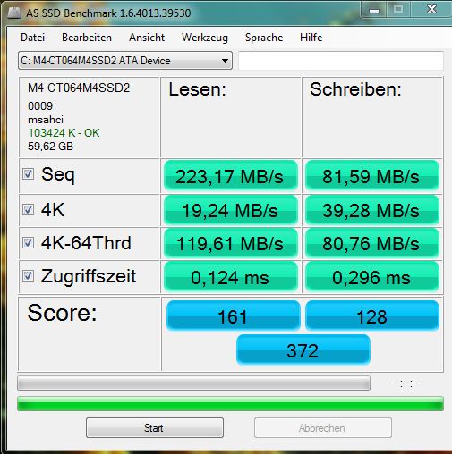Click the green progress bar
452x454 pixels.
click(x=230, y=404)
